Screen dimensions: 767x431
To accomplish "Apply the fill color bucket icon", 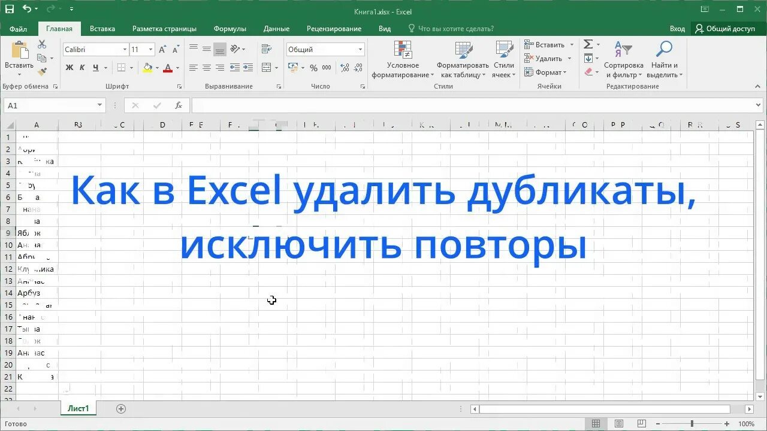I will 147,68.
